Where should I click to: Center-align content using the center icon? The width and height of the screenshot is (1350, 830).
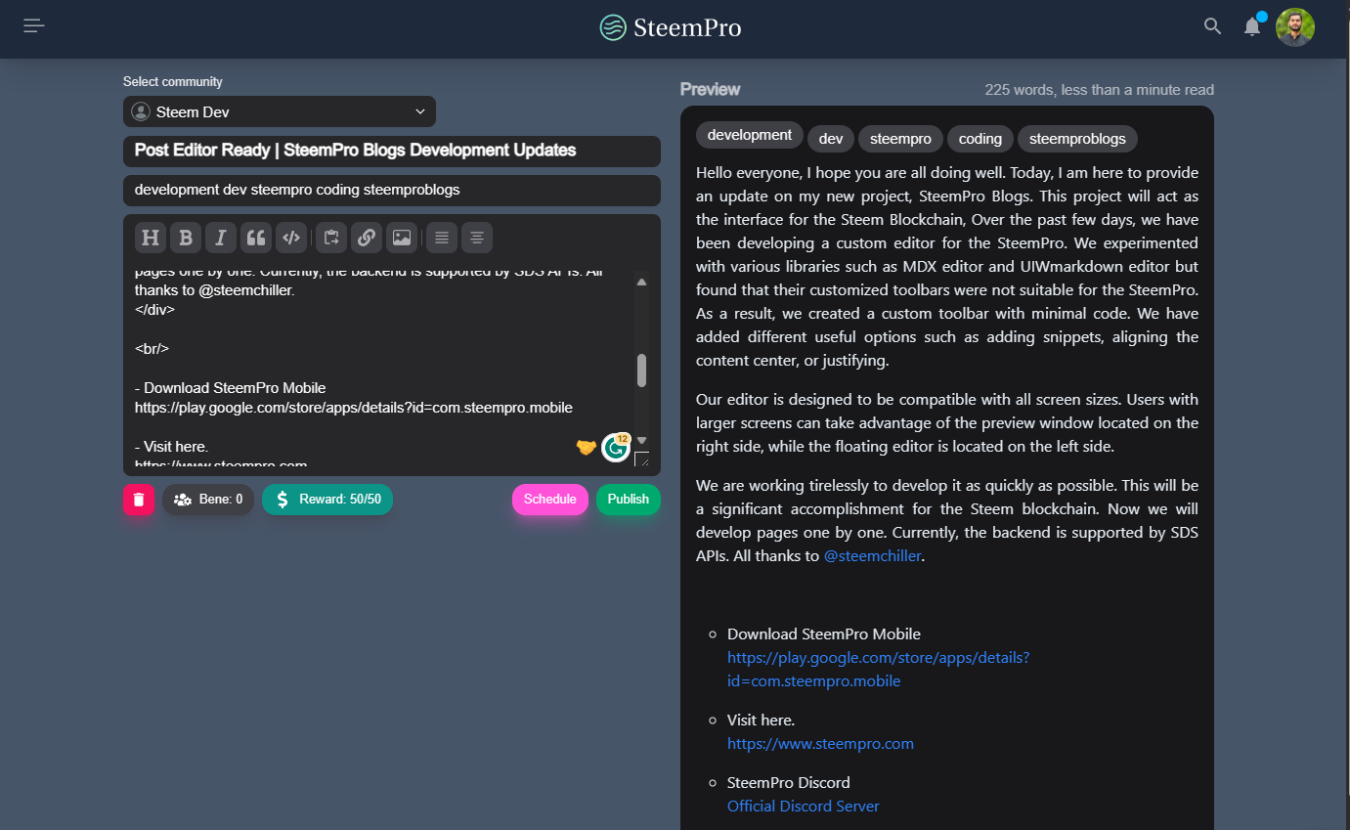tap(477, 238)
